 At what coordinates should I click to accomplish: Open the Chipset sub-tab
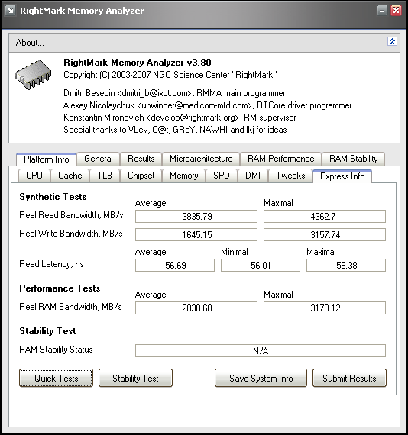pyautogui.click(x=141, y=176)
